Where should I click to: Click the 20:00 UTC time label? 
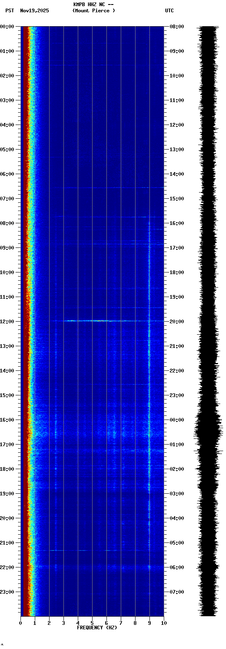pyautogui.click(x=177, y=322)
